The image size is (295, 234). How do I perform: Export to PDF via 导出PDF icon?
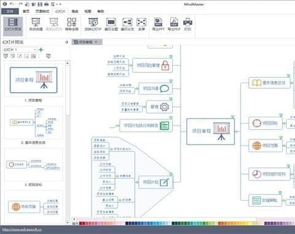pyautogui.click(x=174, y=25)
